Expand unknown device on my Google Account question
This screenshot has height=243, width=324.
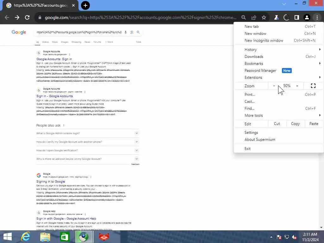point(88,159)
